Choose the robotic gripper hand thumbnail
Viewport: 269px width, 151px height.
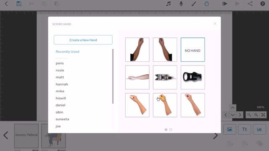pyautogui.click(x=165, y=77)
